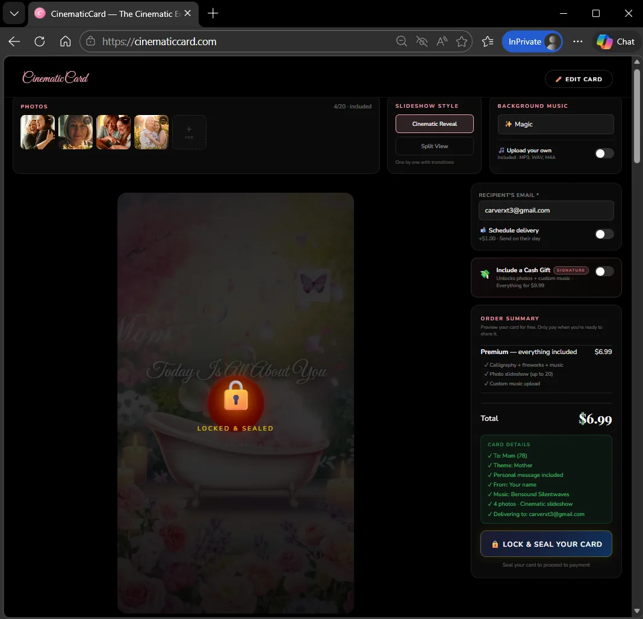Viewport: 643px width, 619px height.
Task: Enable Upload your own music toggle
Action: (604, 154)
